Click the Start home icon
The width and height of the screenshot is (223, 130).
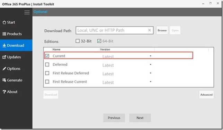[x=4, y=22]
